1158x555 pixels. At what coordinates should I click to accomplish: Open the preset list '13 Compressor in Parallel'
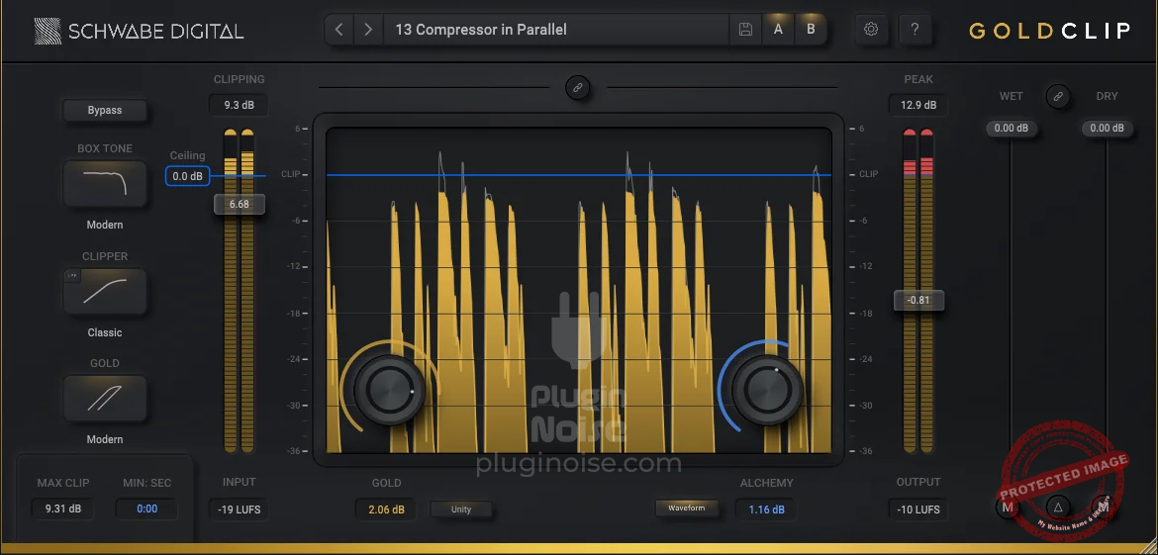(556, 30)
